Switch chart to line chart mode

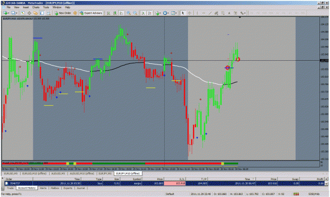[x=121, y=13]
